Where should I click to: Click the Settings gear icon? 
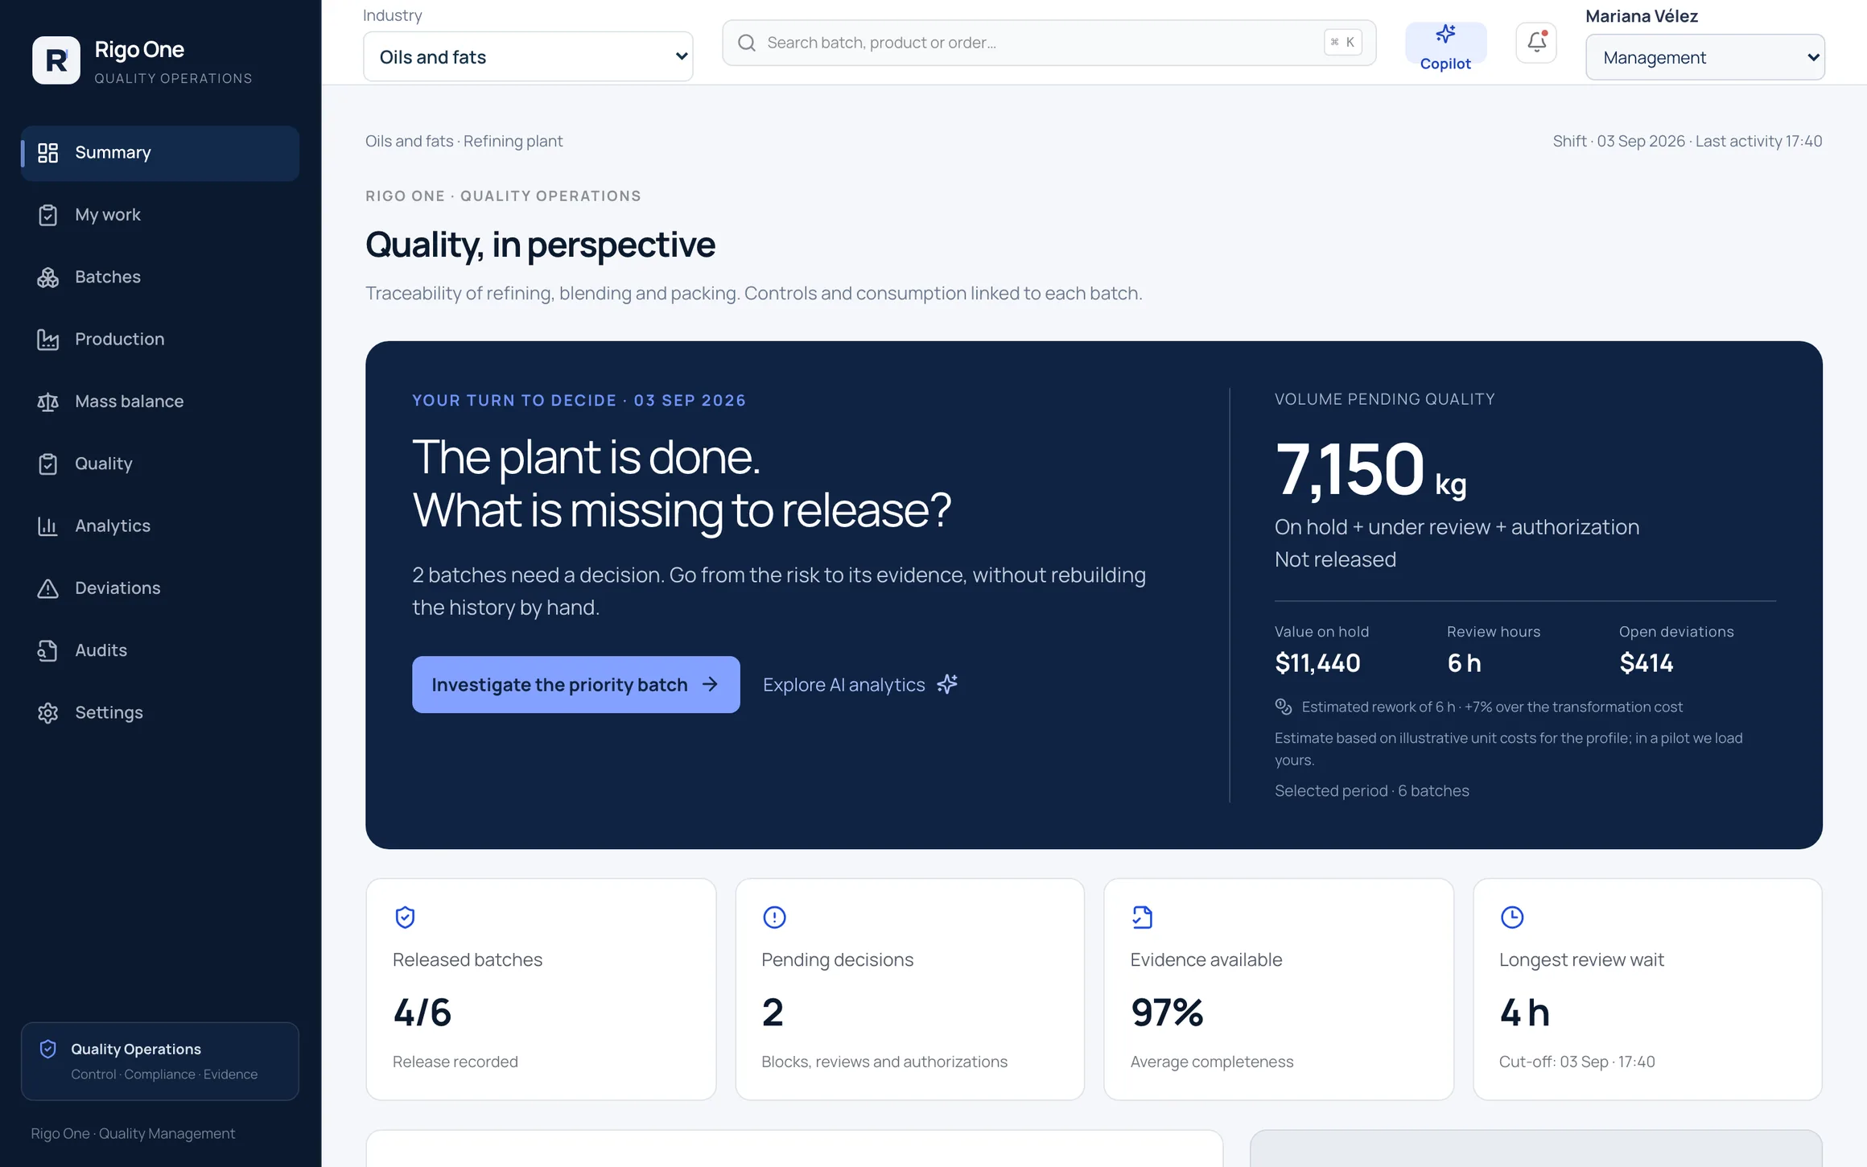48,713
